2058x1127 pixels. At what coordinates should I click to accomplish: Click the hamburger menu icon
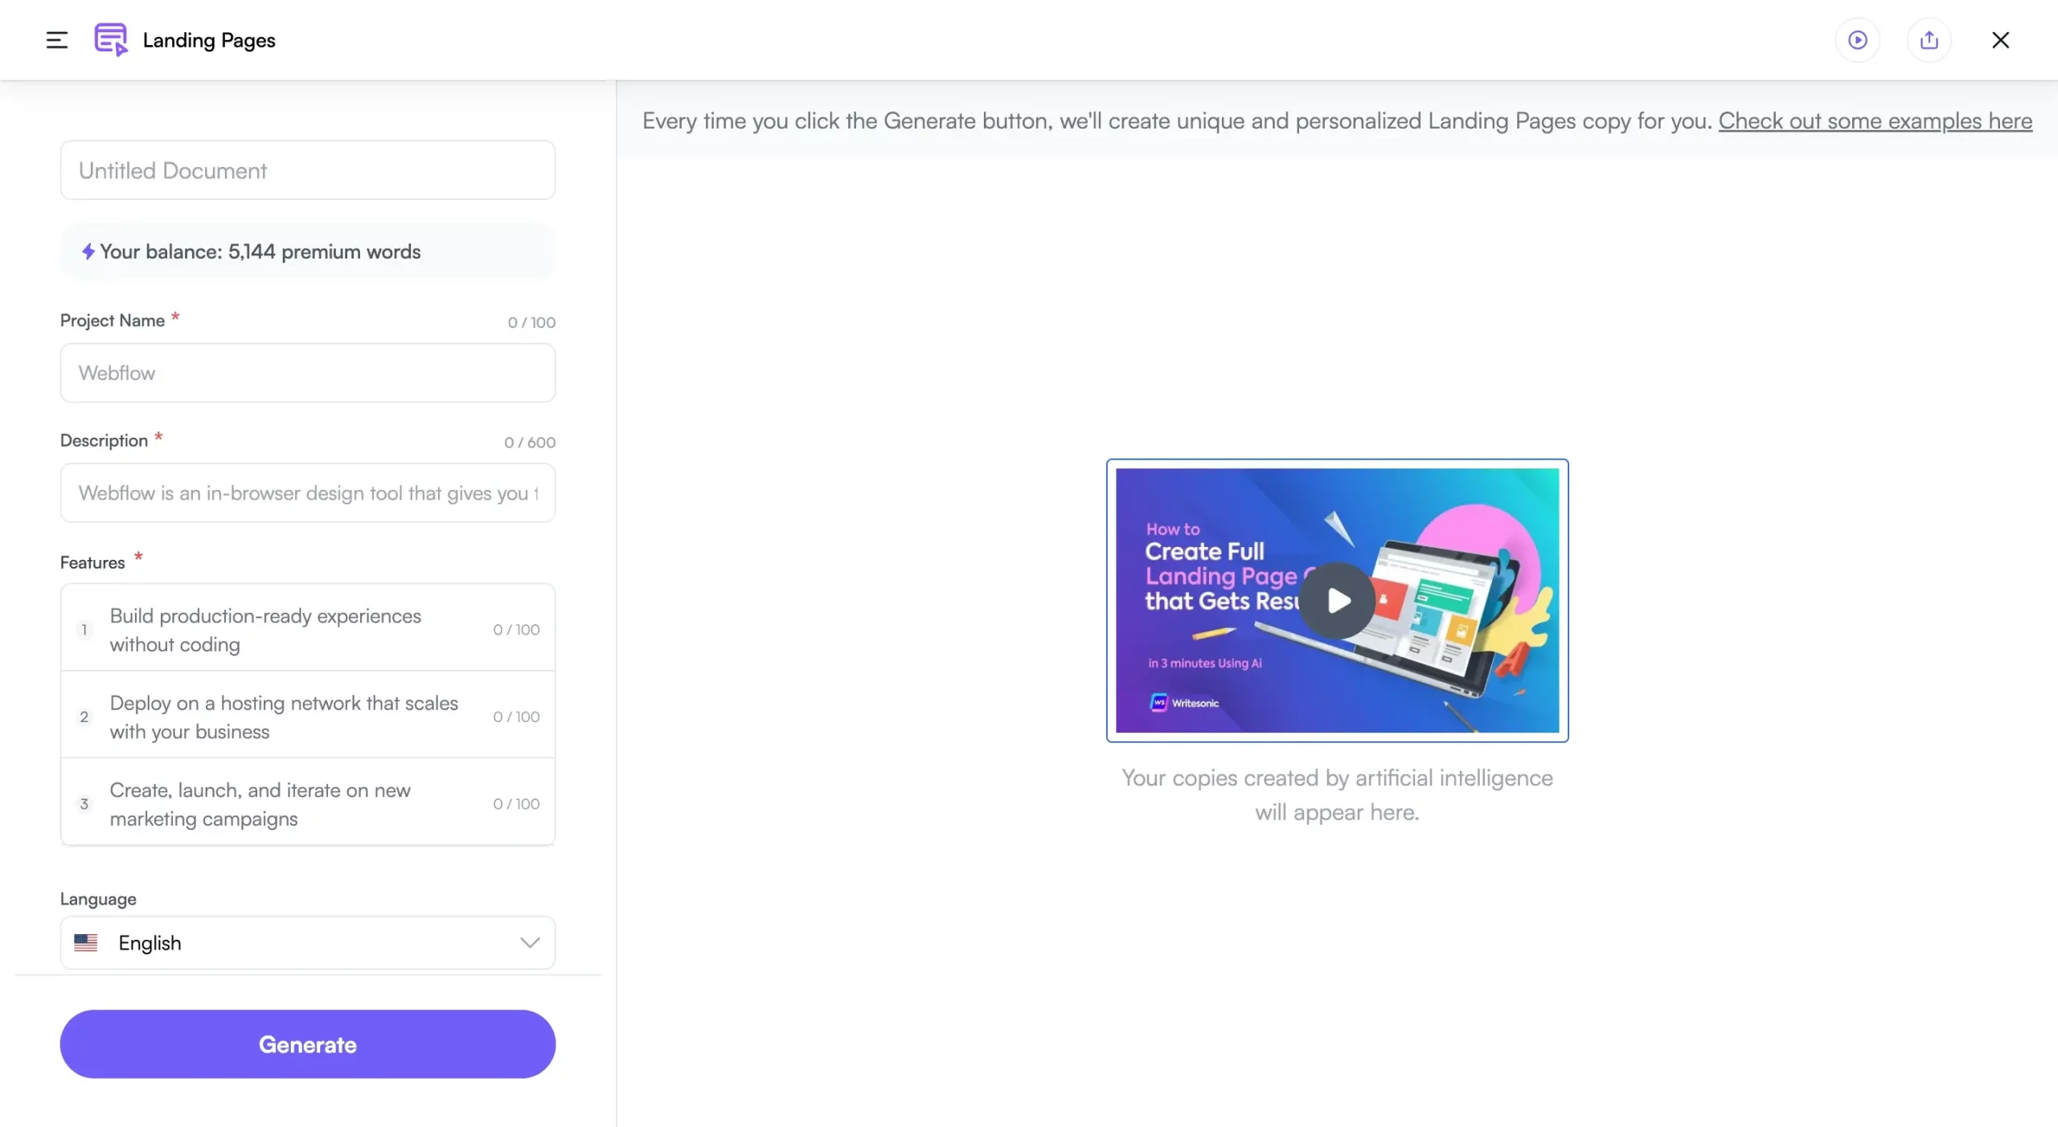[55, 39]
